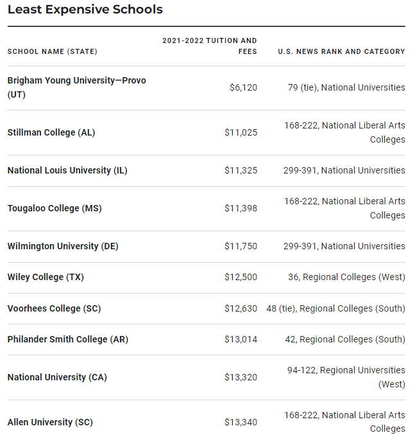Click the Brigham Young University—Provo school name

click(76, 81)
